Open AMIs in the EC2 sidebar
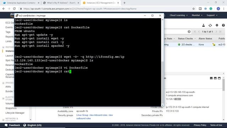This screenshot has height=128, width=227. (x=8, y=87)
